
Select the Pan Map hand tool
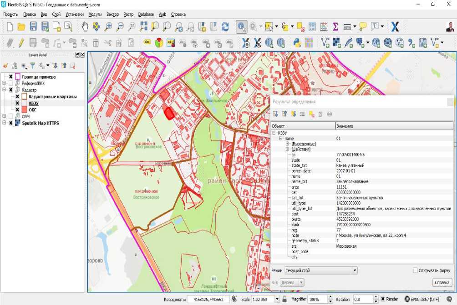pyautogui.click(x=85, y=27)
